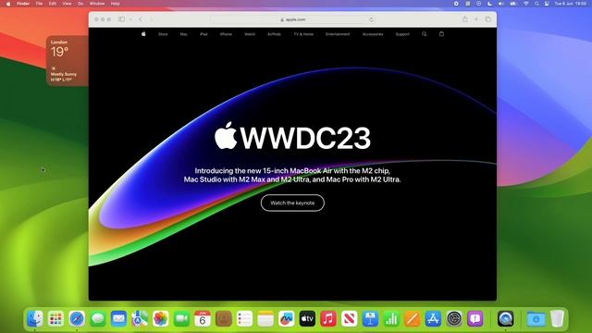Open volume control in menu bar
This screenshot has width=592, height=333.
tap(501, 4)
